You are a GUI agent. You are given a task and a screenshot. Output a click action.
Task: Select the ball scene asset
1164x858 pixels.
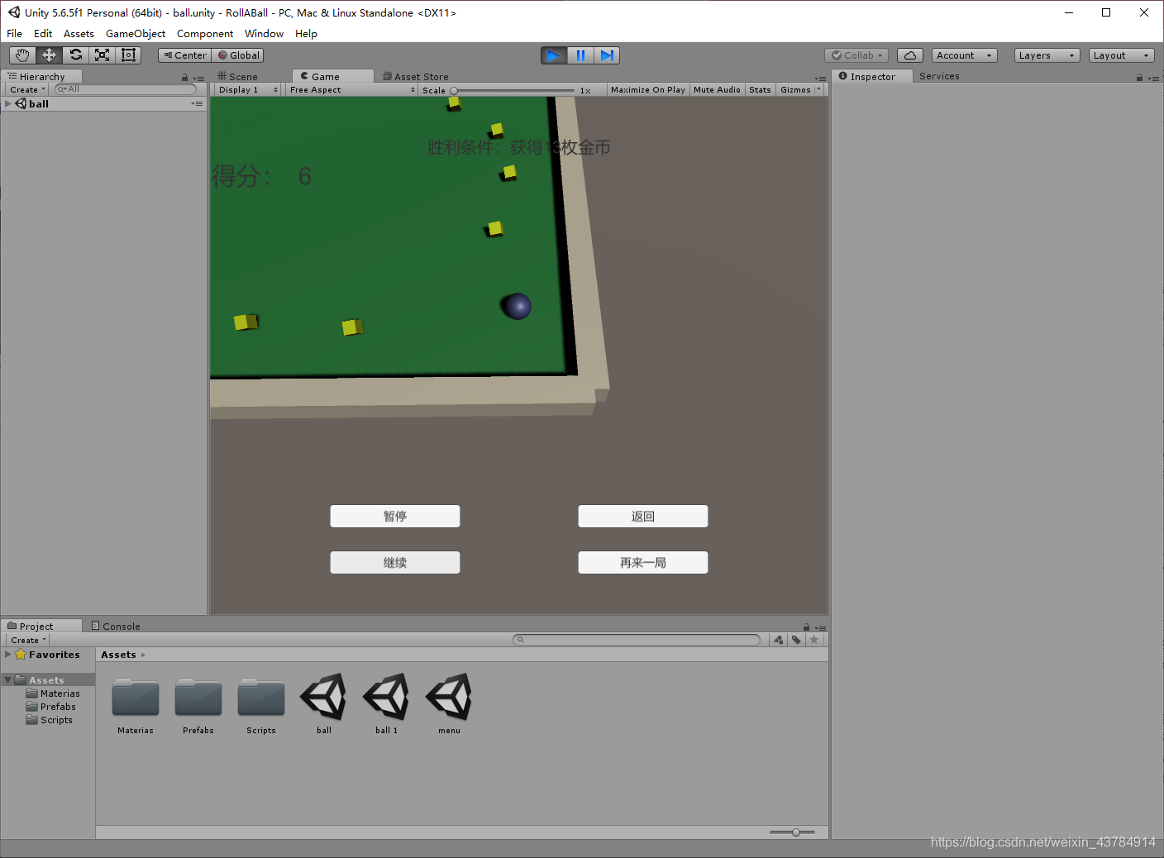[324, 698]
